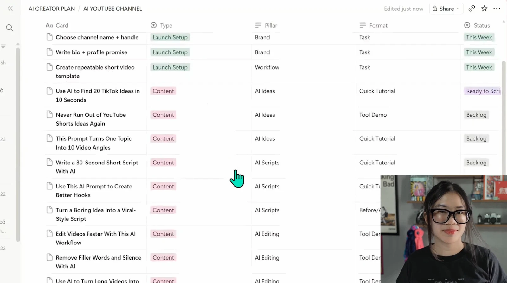This screenshot has height=283, width=507.
Task: Open card 'Write bio + profile promise'
Action: tap(92, 52)
